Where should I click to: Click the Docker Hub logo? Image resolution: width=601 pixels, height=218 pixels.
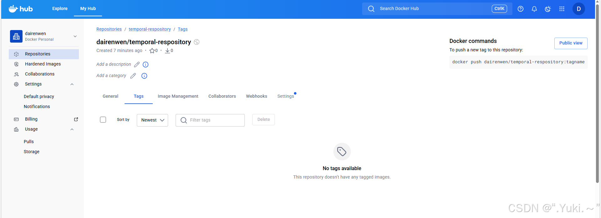coord(21,9)
